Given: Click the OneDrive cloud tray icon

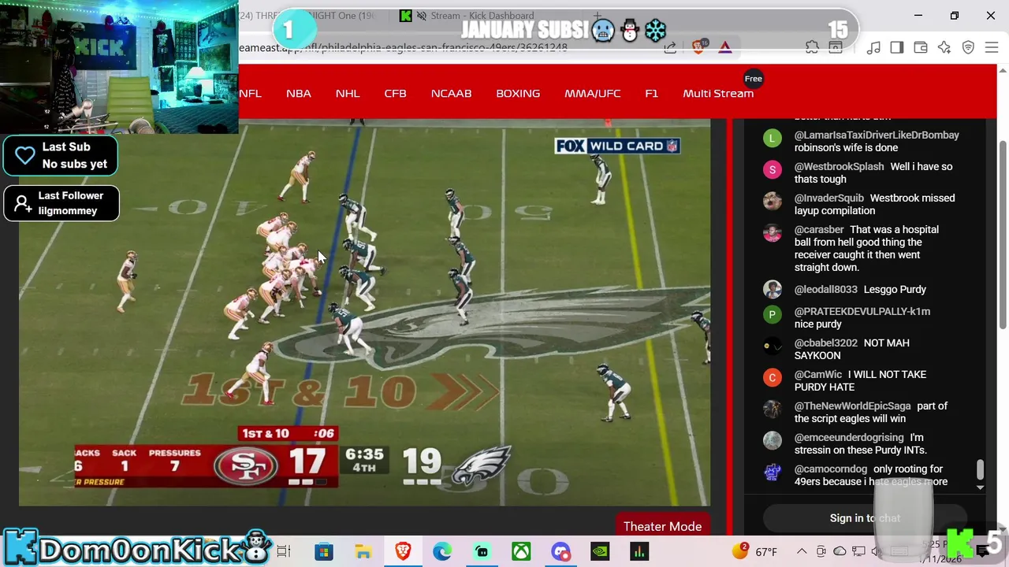Looking at the screenshot, I should [x=840, y=551].
